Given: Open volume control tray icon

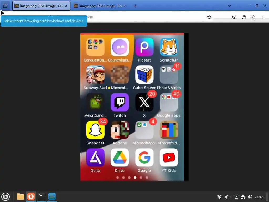Looking at the screenshot, I should [250, 197].
